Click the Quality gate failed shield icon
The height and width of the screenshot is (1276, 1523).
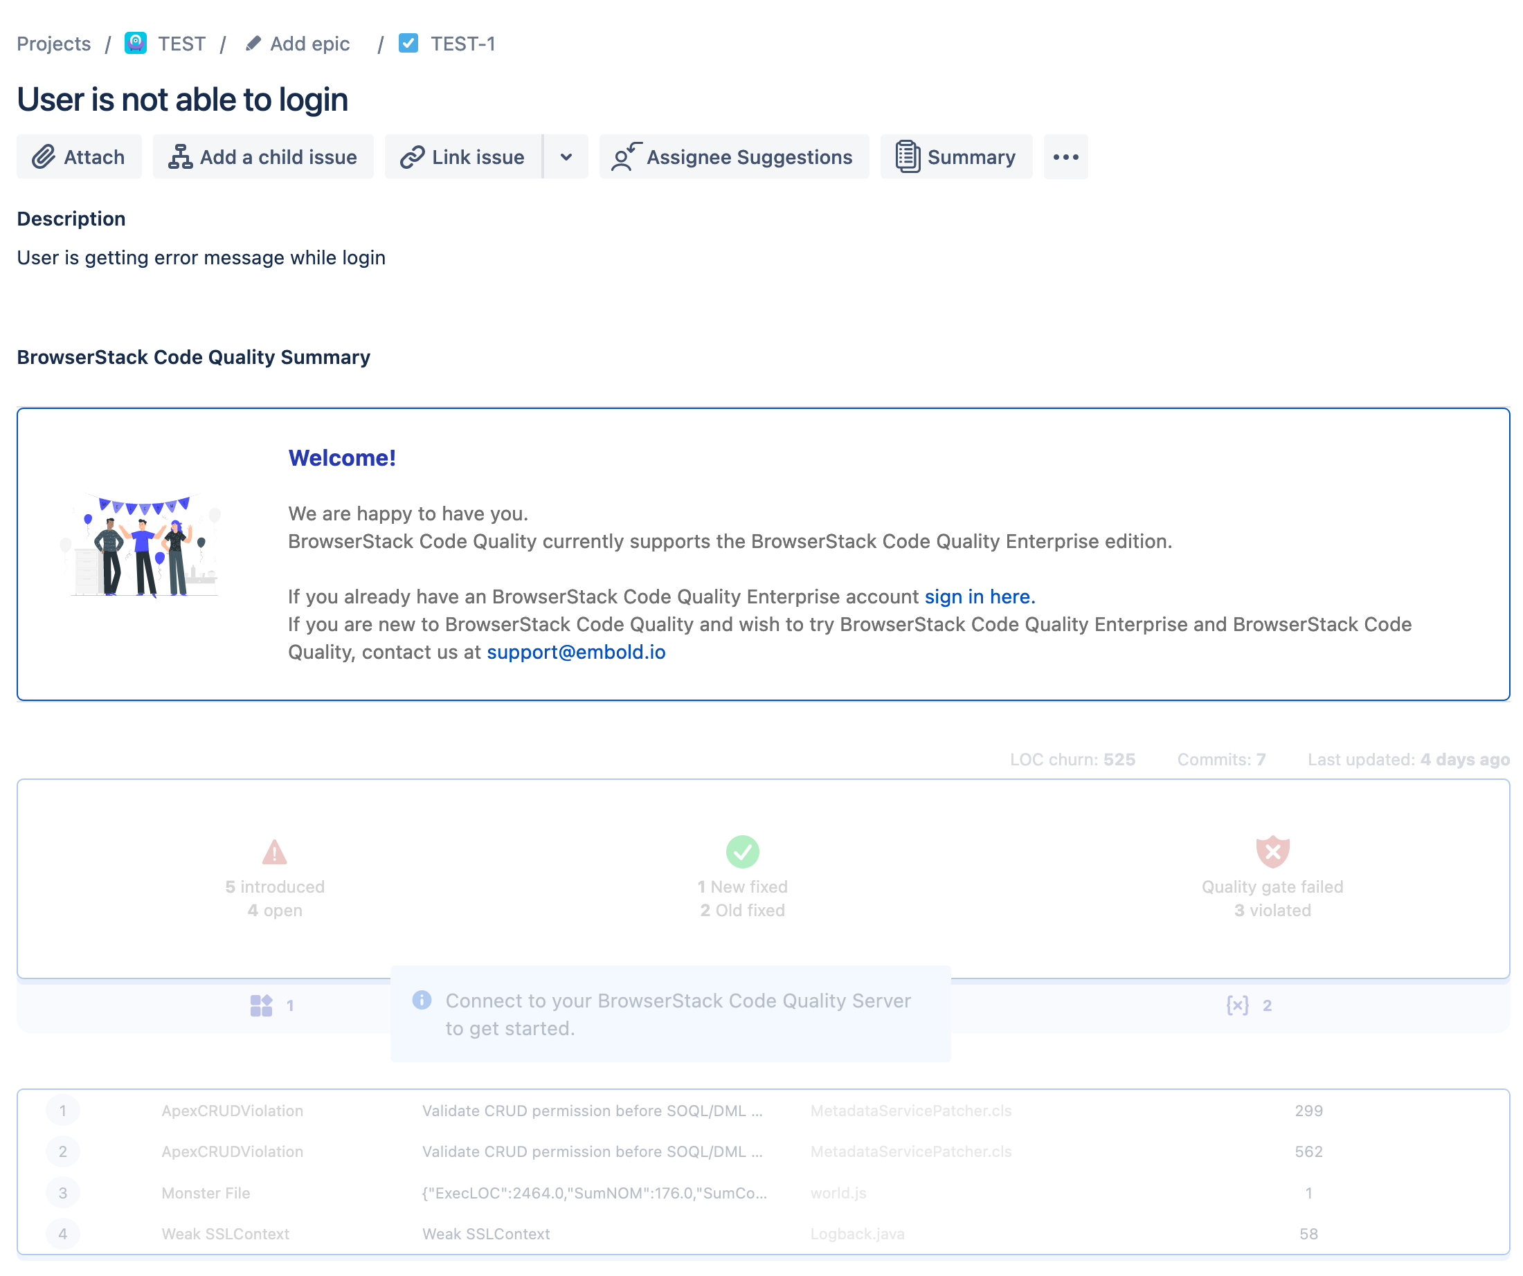click(x=1272, y=851)
